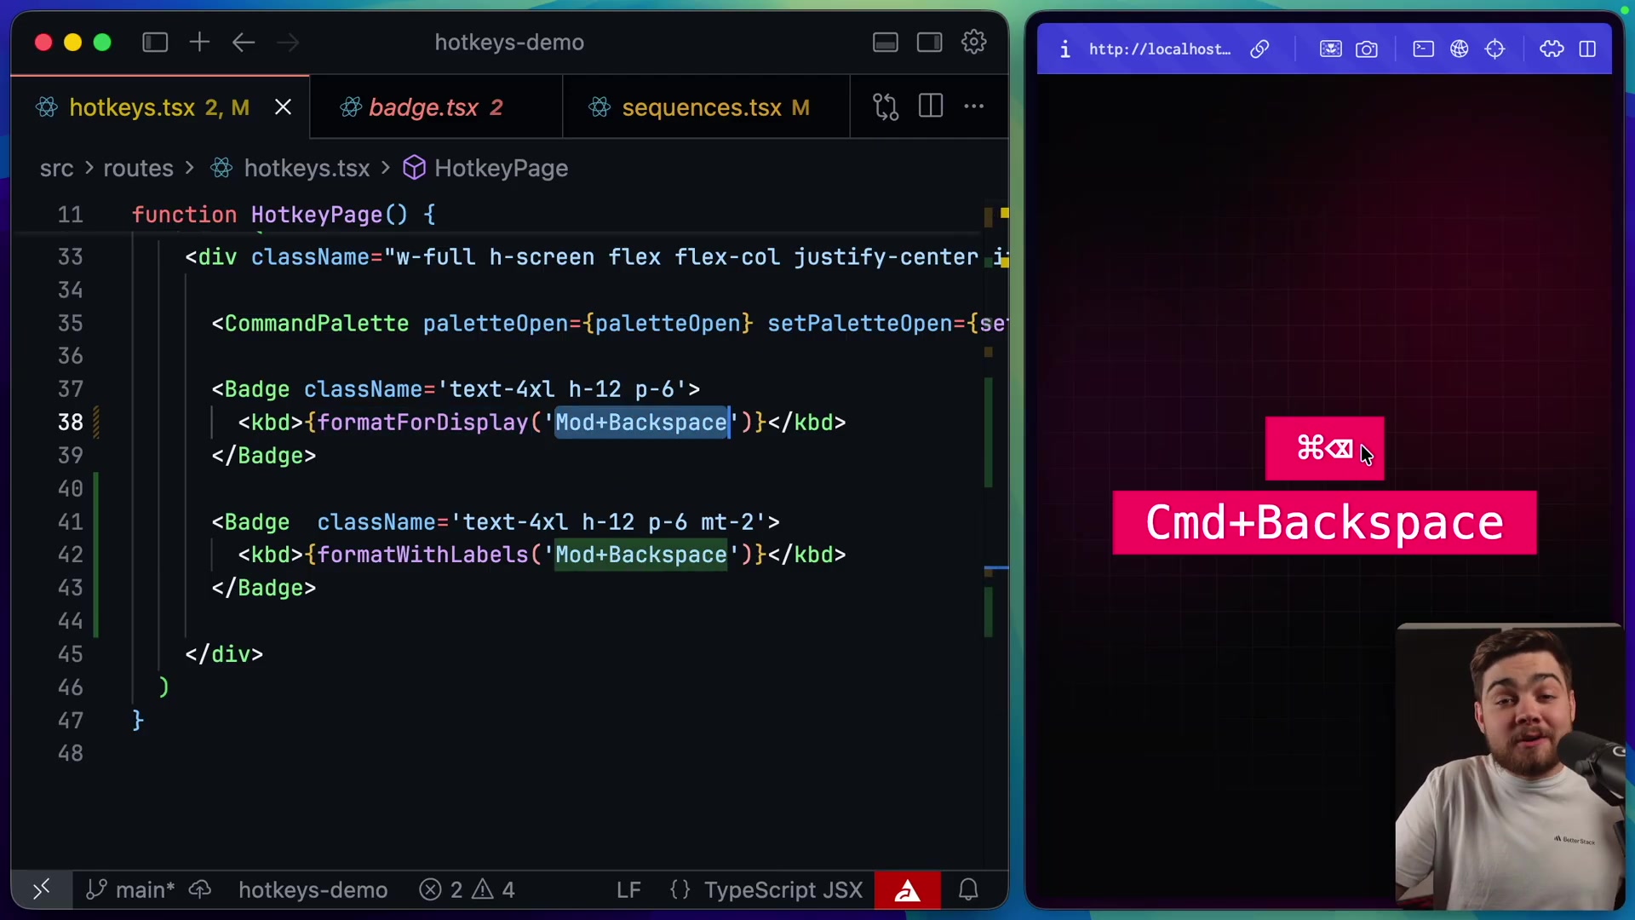Toggle the bottom panel layout icon
The height and width of the screenshot is (920, 1635).
point(886,43)
